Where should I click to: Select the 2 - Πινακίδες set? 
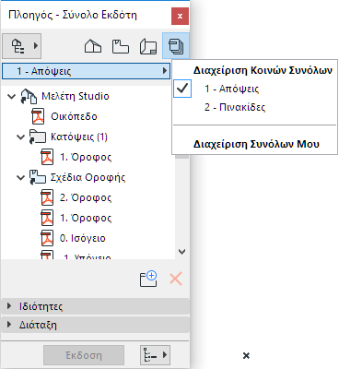pos(235,107)
